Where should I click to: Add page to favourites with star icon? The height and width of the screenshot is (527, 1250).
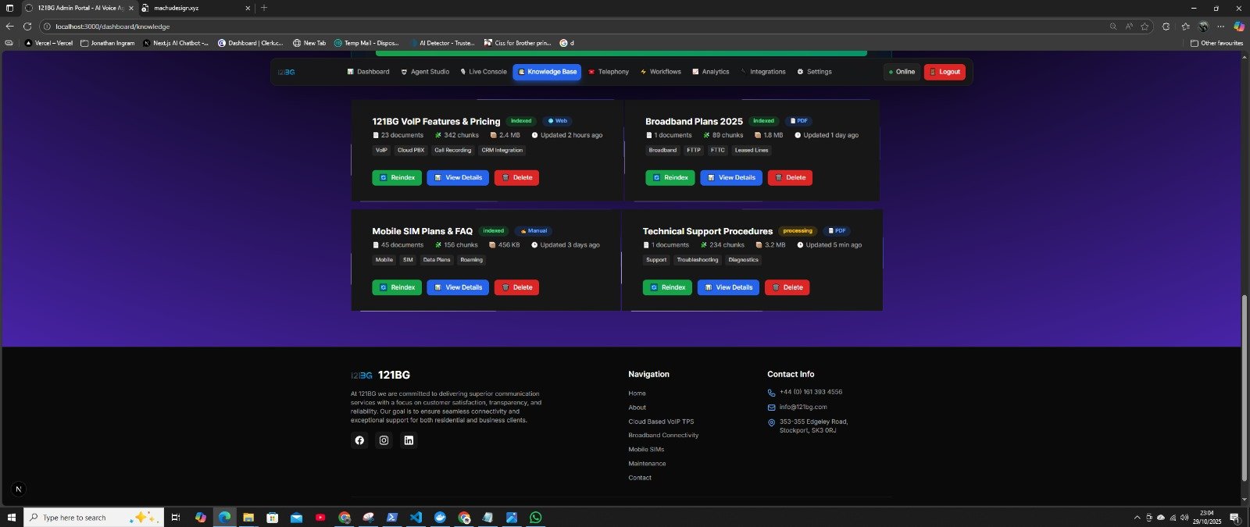pyautogui.click(x=1145, y=27)
